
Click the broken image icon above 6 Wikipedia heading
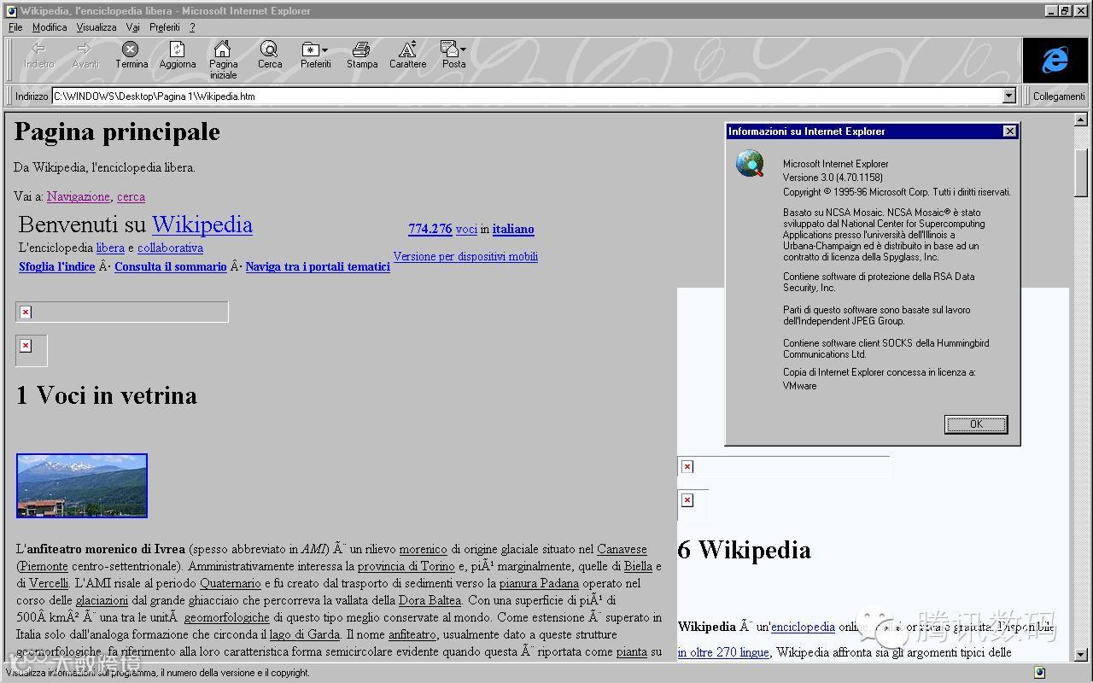pos(687,499)
